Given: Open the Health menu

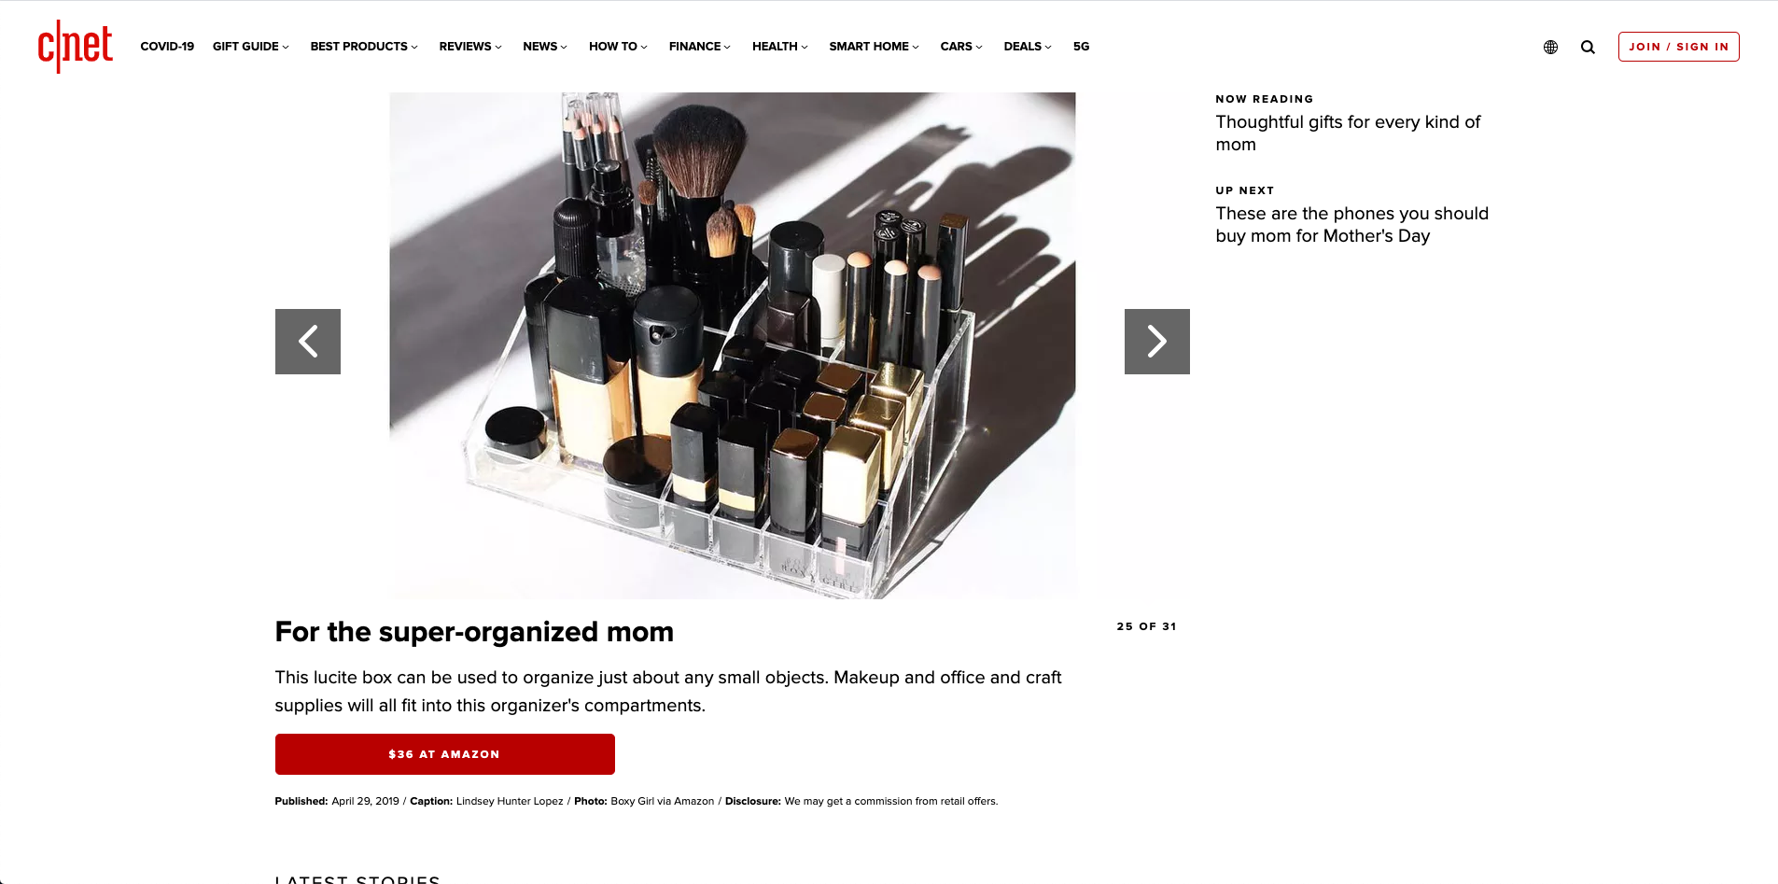Looking at the screenshot, I should [x=780, y=46].
